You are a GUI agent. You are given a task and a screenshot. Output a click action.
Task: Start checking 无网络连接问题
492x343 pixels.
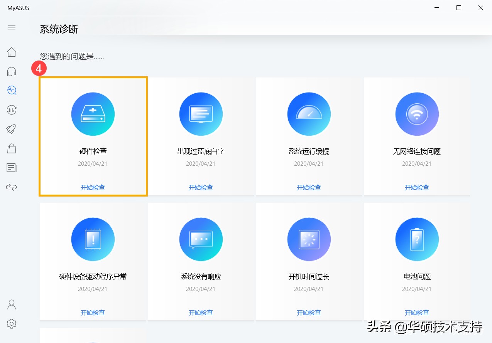[417, 187]
